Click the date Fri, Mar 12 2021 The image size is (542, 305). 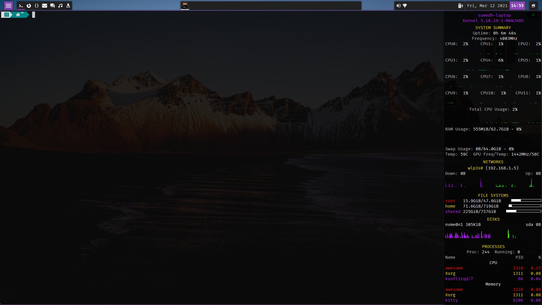[487, 6]
